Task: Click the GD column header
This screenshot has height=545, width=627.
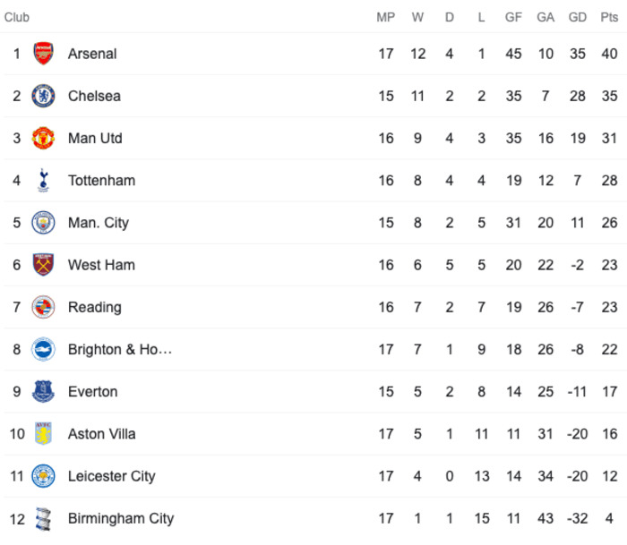Action: pos(578,17)
